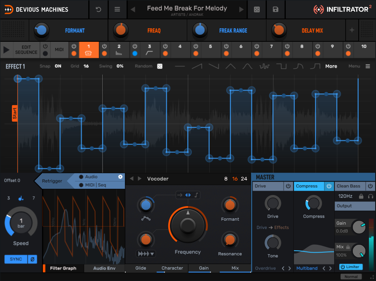
Task: Expand More envelope shapes
Action: pyautogui.click(x=331, y=66)
